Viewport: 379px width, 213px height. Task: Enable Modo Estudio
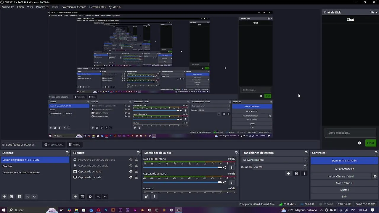(344, 183)
